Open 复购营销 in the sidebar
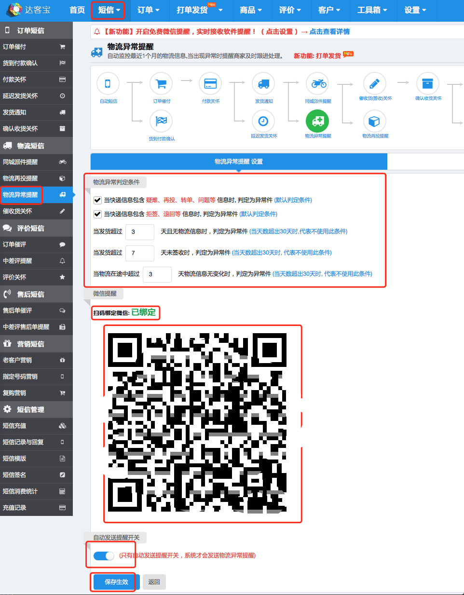Image resolution: width=464 pixels, height=595 pixels. pos(36,393)
